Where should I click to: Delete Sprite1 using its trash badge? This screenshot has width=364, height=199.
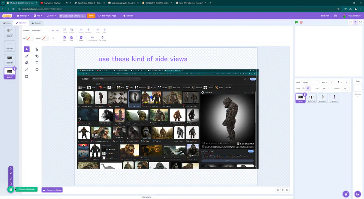tap(305, 95)
